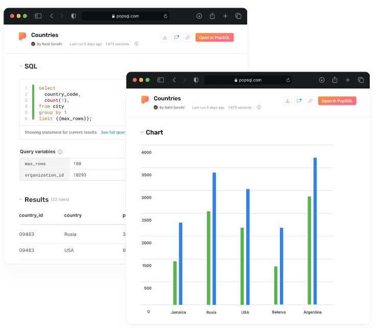Click Open in PopSQL button in back window
The height and width of the screenshot is (328, 381).
coord(215,37)
